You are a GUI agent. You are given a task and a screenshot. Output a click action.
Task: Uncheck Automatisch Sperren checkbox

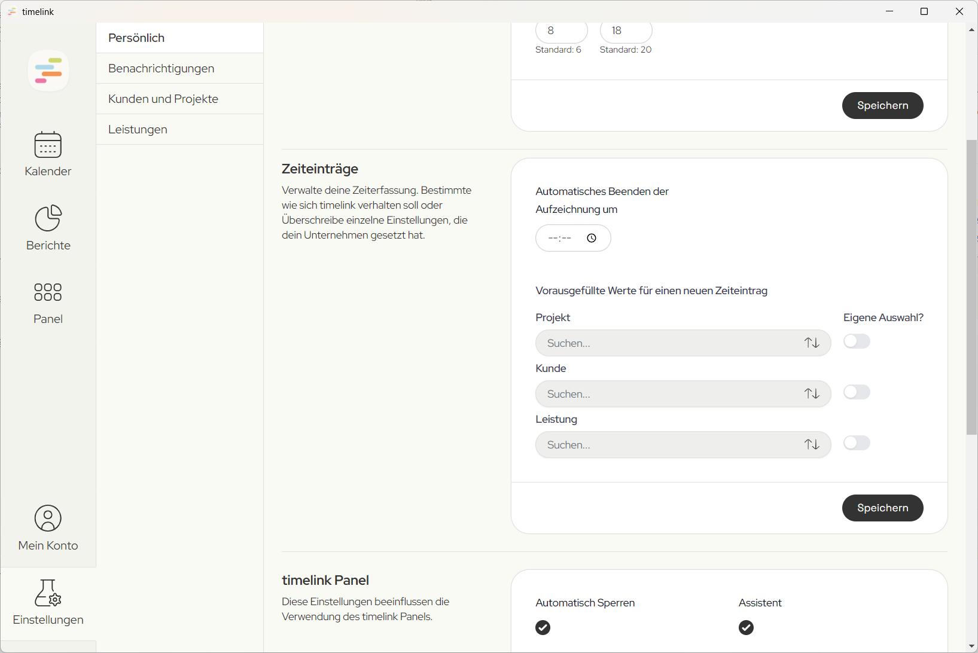tap(543, 627)
